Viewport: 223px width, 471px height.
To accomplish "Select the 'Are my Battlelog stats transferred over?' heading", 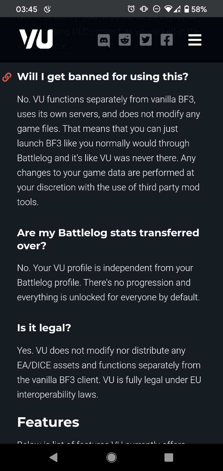I will [108, 239].
